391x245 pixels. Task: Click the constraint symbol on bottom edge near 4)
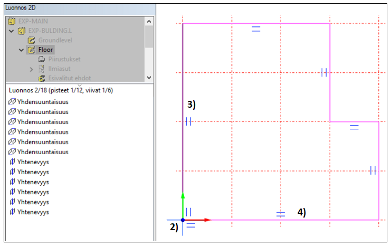point(281,214)
